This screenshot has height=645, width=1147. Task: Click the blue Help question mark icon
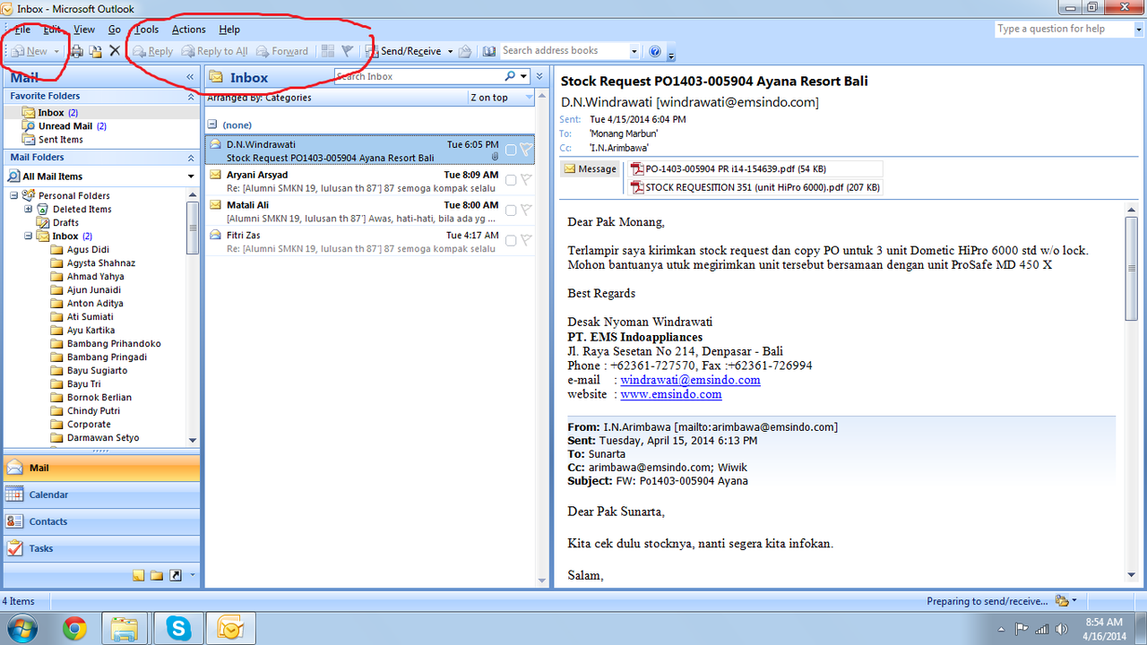[x=654, y=51]
